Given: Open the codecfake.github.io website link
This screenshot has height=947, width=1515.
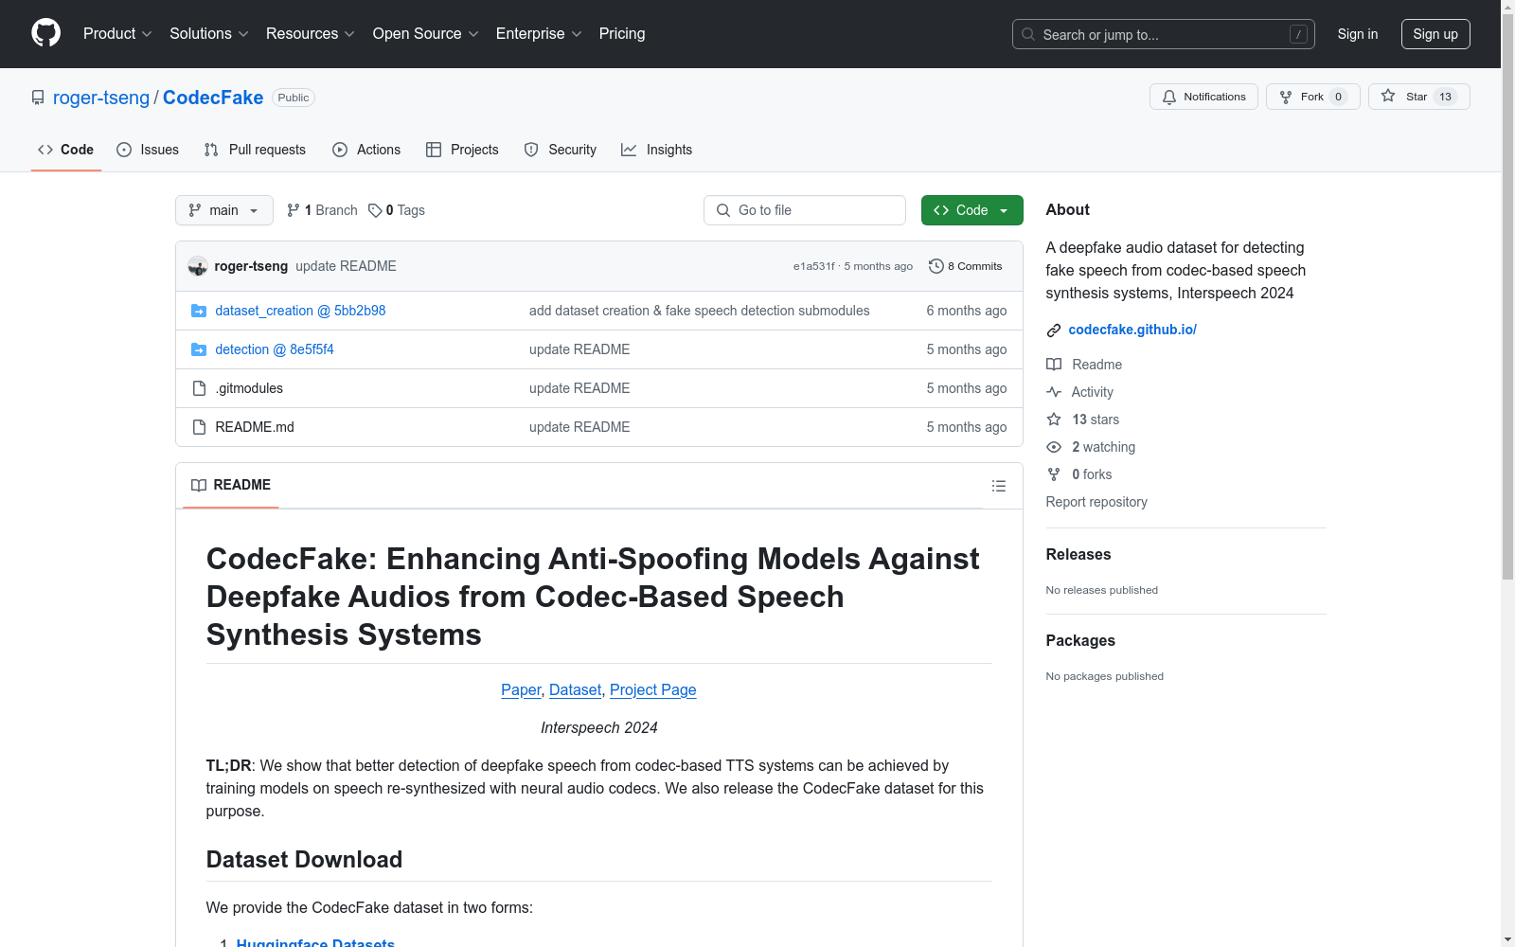Looking at the screenshot, I should click(1132, 330).
